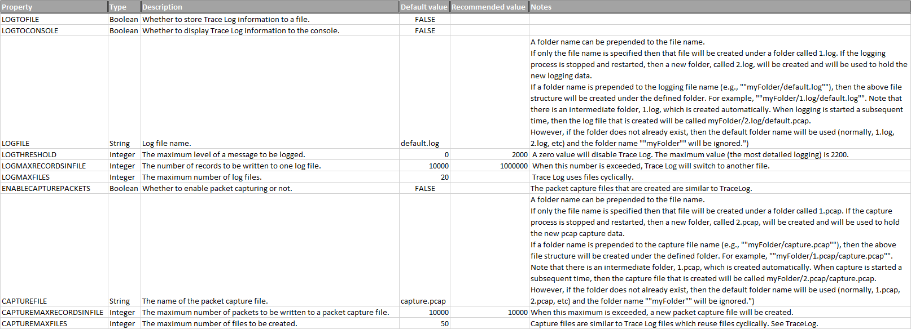Click the Description column header
Screen dimensions: 911x329
point(270,7)
